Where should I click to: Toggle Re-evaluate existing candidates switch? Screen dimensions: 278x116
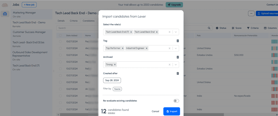[176, 101]
